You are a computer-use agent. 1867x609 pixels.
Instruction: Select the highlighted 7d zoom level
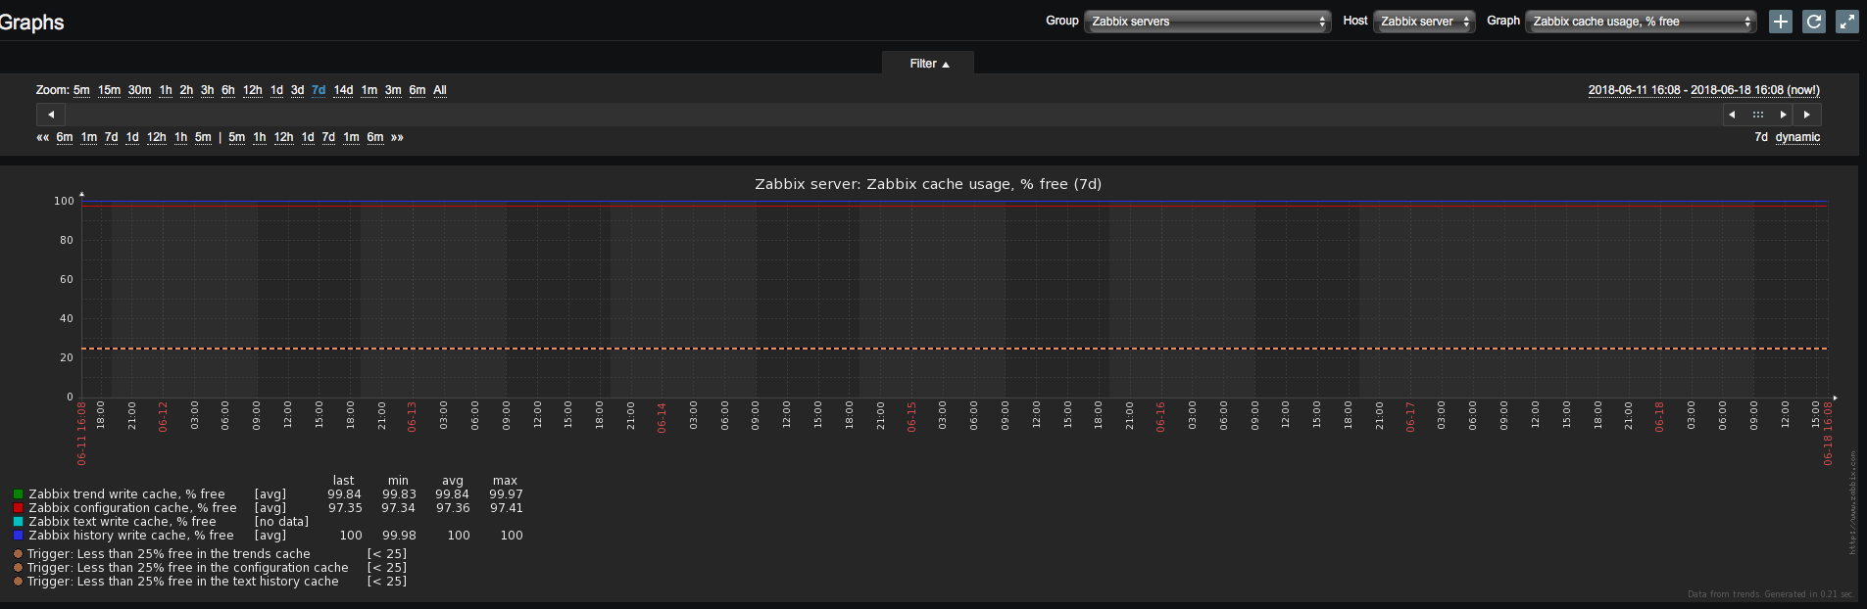(319, 90)
